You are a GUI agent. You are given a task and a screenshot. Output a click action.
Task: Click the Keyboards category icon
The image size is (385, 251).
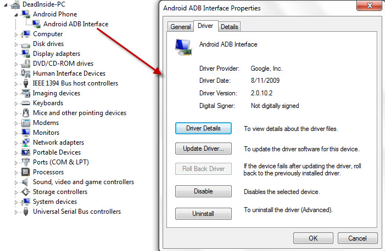25,103
